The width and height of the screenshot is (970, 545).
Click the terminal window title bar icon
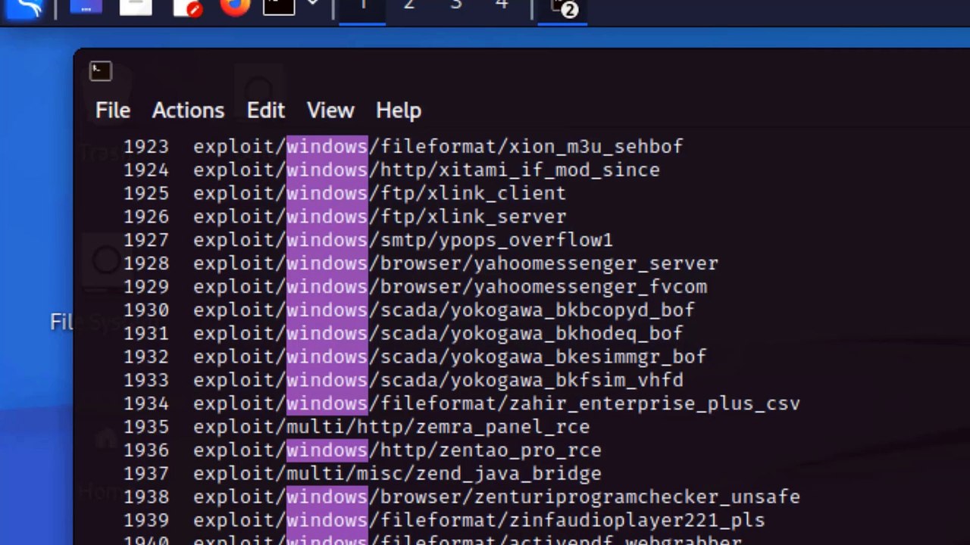[x=101, y=71]
